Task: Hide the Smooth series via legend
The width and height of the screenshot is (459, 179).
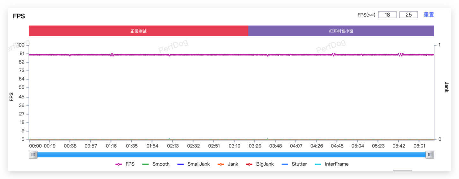Action: (x=156, y=164)
